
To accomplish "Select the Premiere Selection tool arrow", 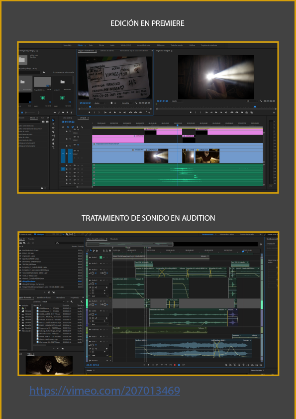I will [53, 121].
